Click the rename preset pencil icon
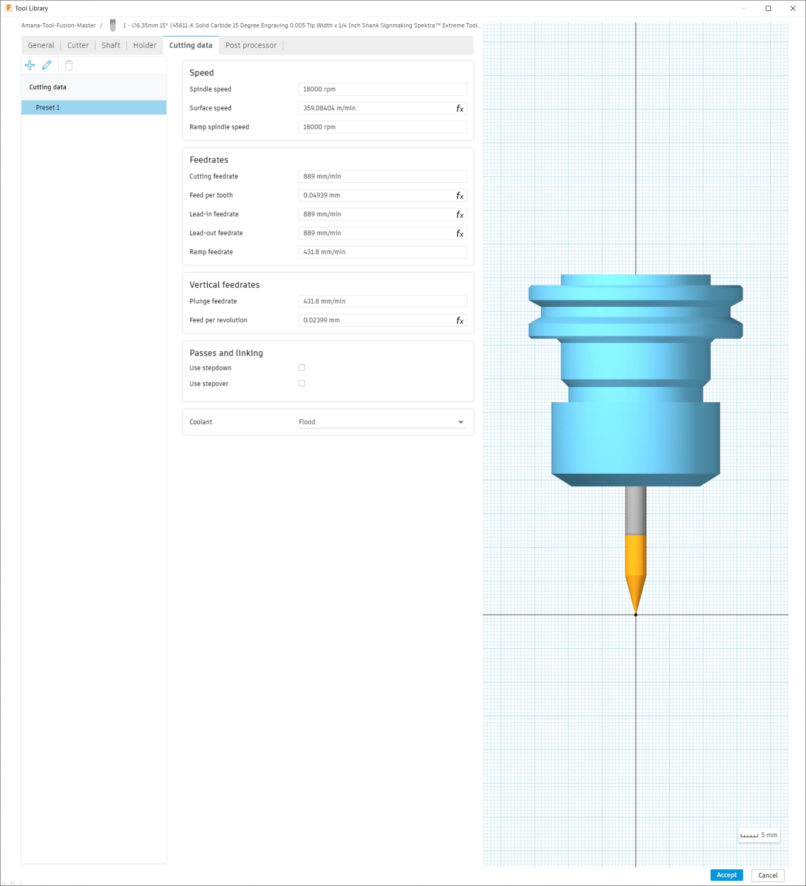The height and width of the screenshot is (886, 806). click(47, 65)
